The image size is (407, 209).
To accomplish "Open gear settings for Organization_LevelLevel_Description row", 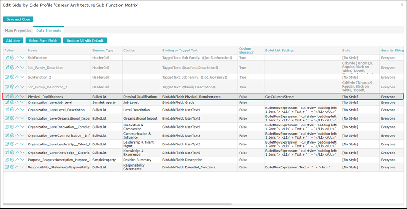I will click(x=12, y=110).
